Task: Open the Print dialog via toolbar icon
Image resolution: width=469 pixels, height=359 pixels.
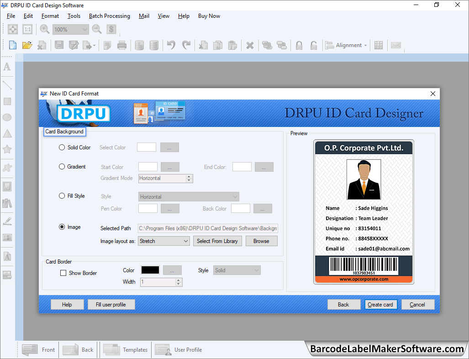Action: [121, 45]
